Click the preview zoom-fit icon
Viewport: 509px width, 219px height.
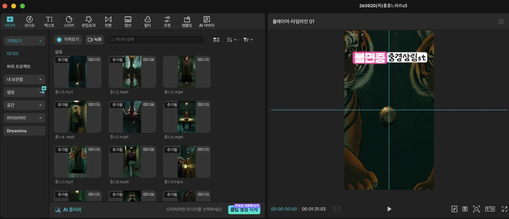click(x=476, y=209)
